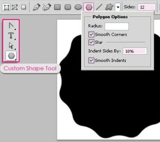This screenshot has height=142, width=160.
Task: Select the Type tool in toolbox
Action: point(11,35)
